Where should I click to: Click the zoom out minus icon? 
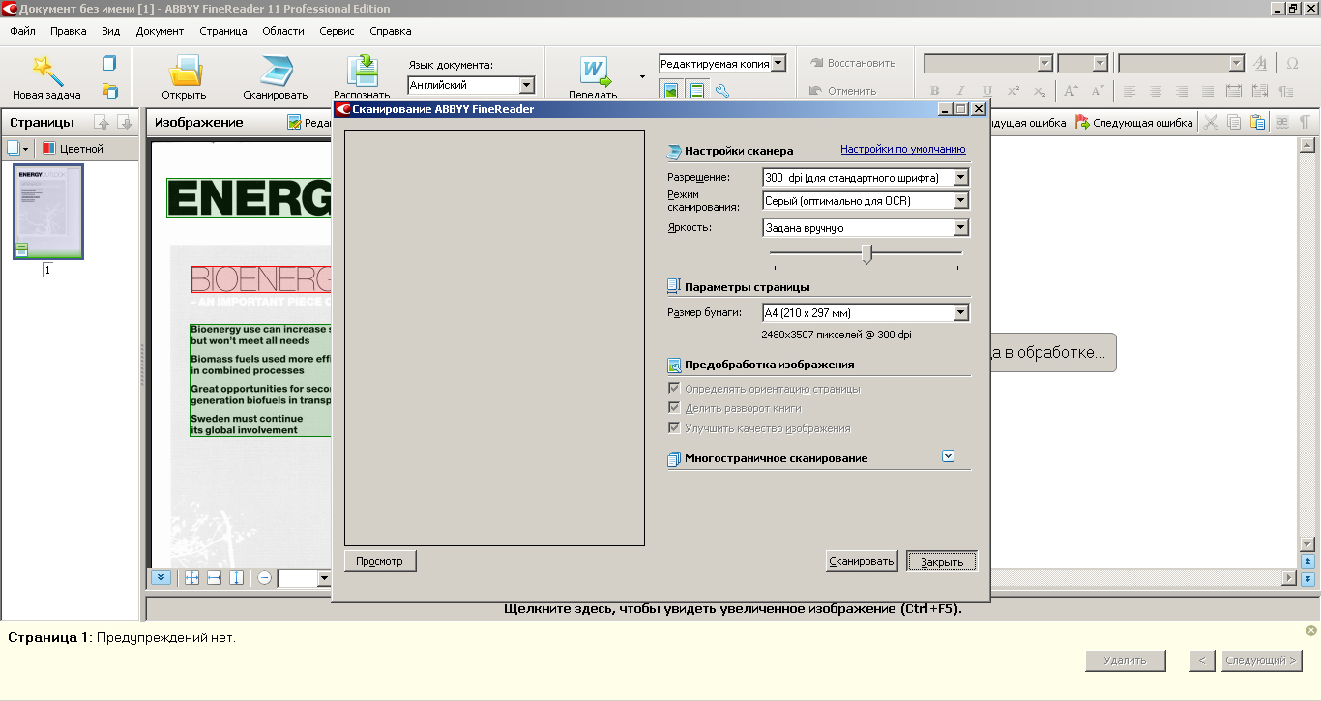(264, 577)
